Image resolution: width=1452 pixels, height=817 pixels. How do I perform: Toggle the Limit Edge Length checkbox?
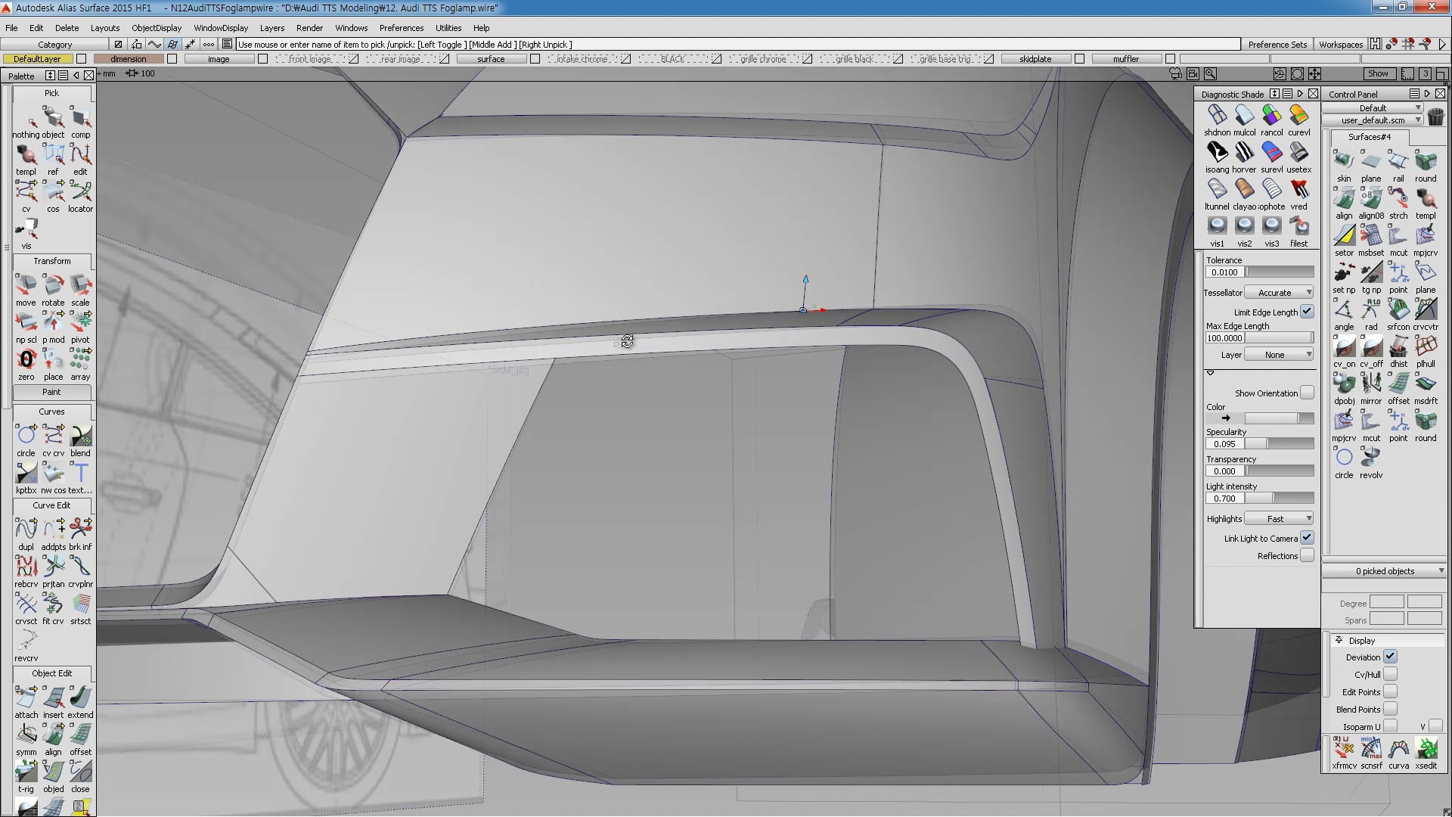click(x=1307, y=312)
